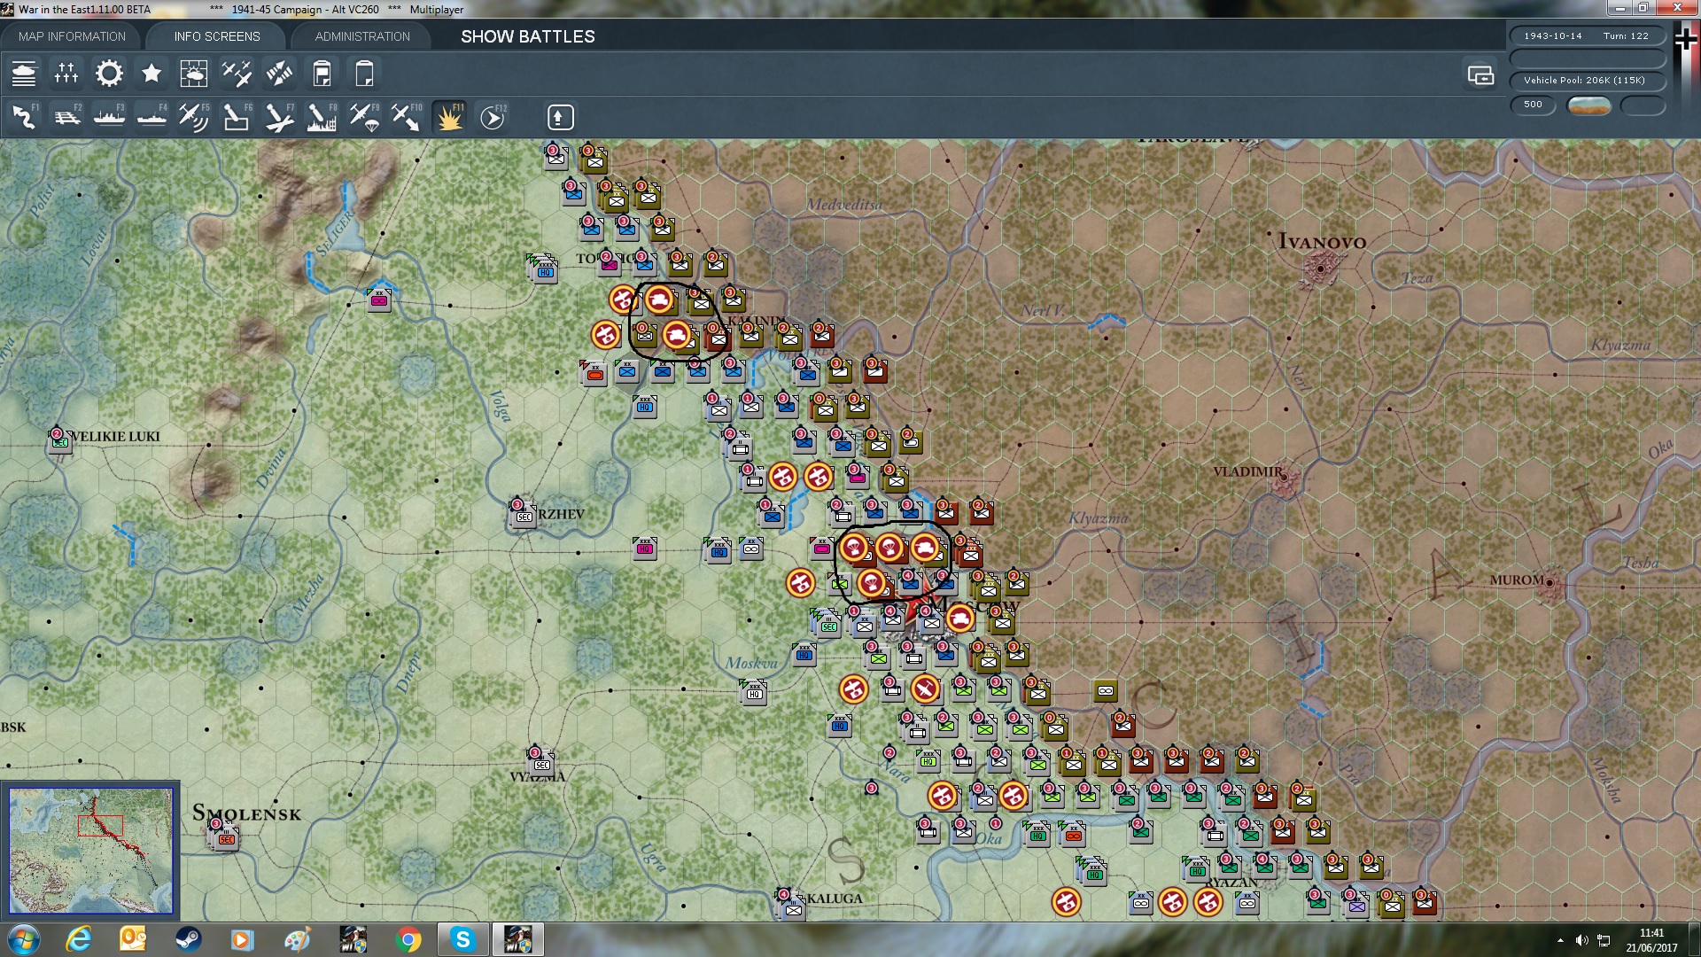Click the Vladimir city hex
1701x957 pixels.
coord(1284,478)
